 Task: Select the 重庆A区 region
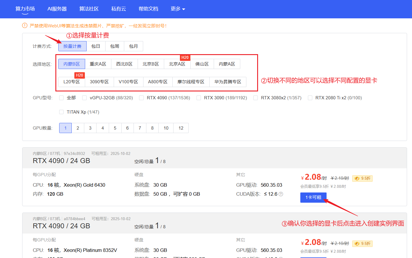click(98, 64)
